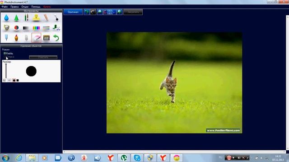Choose the round brush shape

click(x=14, y=81)
